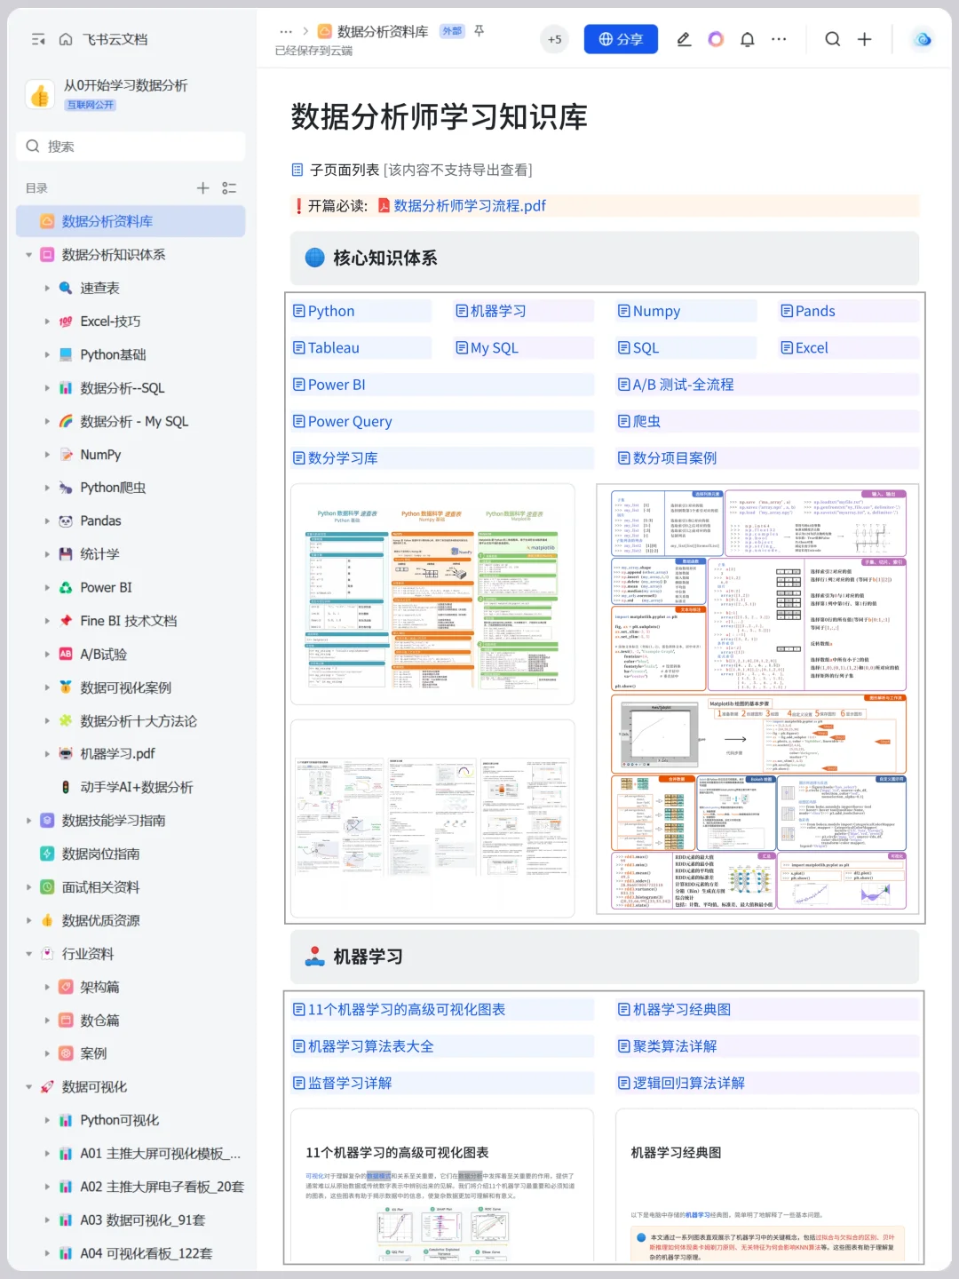Open A02 主推大屏电子看板_20套 in sidebar
This screenshot has width=959, height=1279.
pos(162,1187)
